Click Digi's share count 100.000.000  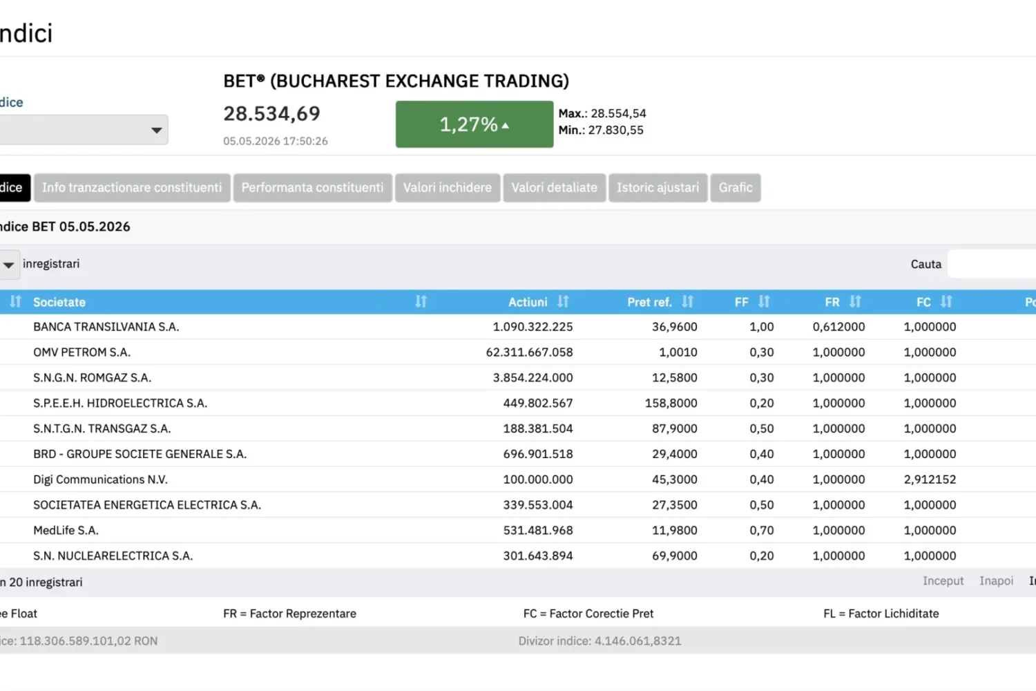click(x=538, y=480)
